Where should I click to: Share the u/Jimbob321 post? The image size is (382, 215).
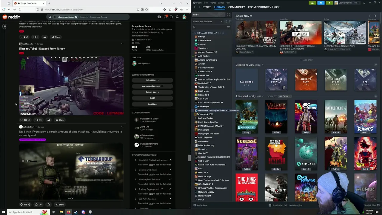coord(59,205)
